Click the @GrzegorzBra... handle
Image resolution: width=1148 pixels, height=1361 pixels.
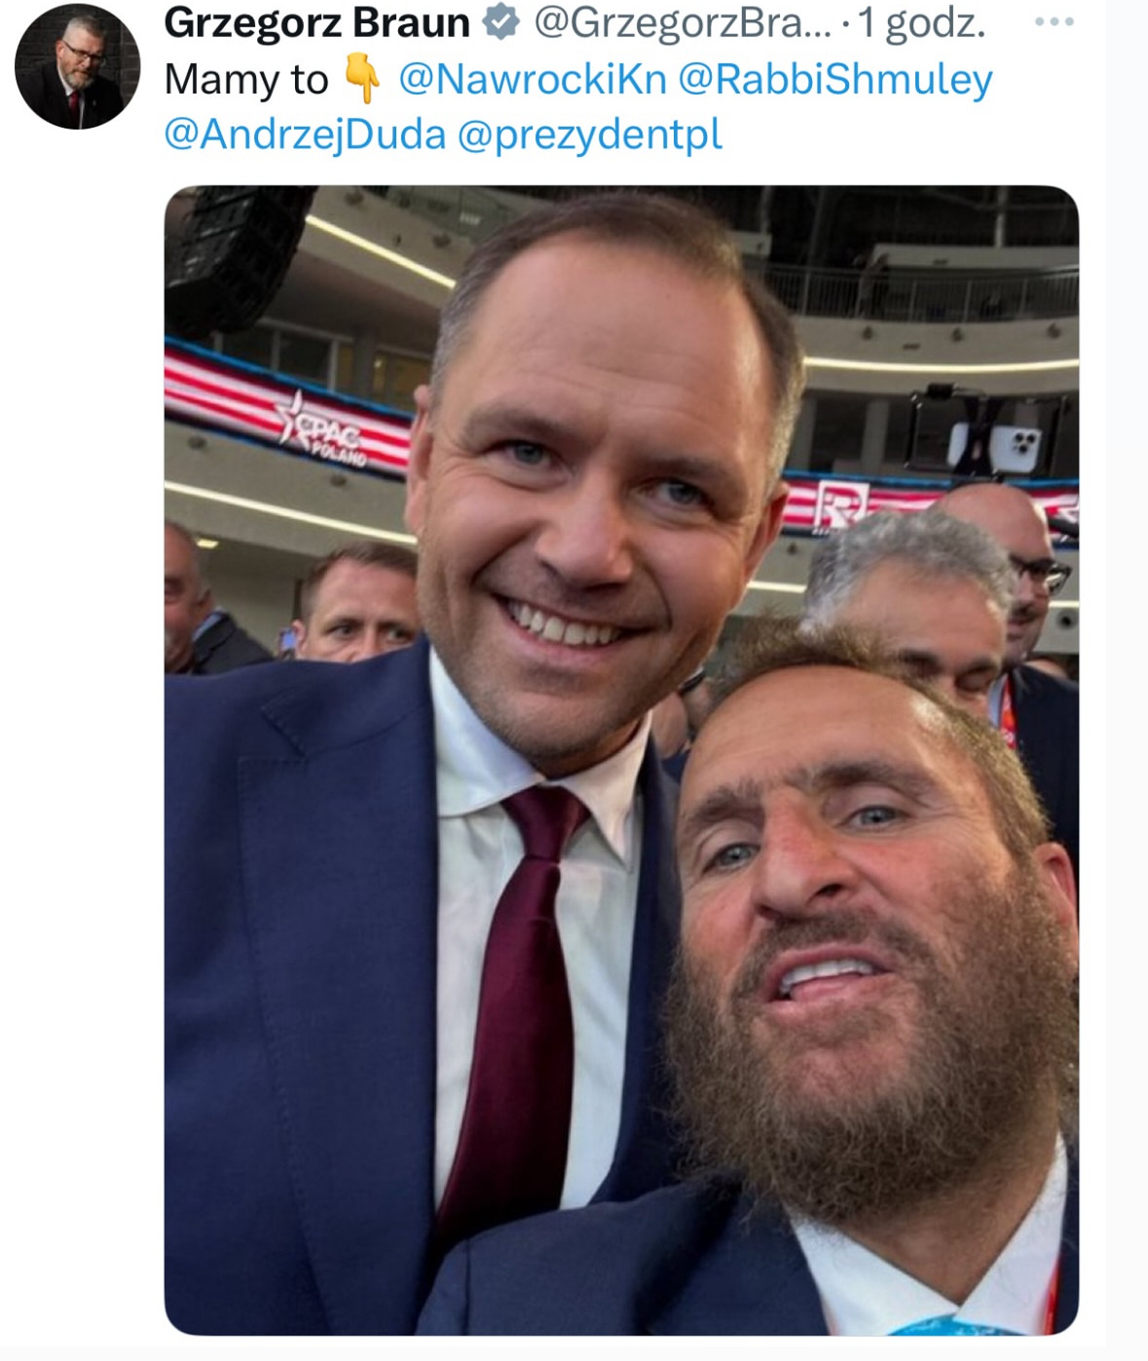click(x=683, y=22)
